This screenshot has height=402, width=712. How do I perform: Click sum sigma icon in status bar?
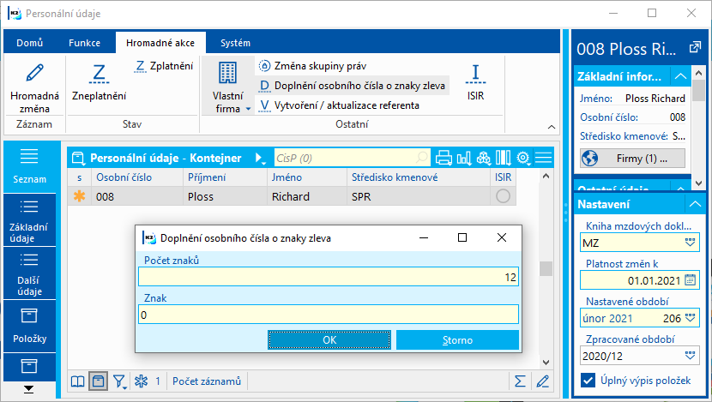coord(520,381)
